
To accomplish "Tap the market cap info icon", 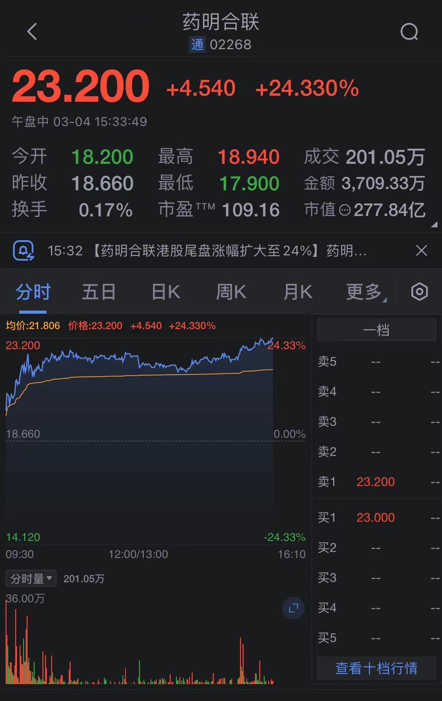I will [x=345, y=210].
